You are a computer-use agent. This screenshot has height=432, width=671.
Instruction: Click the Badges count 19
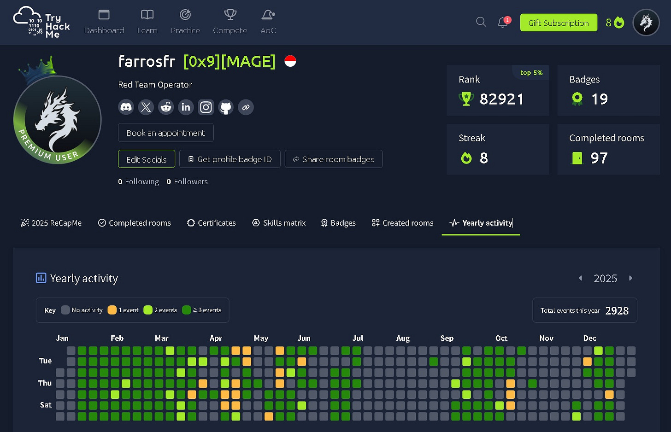pyautogui.click(x=600, y=99)
